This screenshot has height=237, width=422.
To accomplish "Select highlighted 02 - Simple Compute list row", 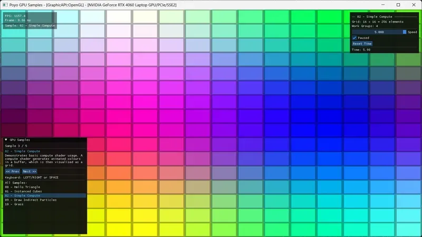I will pyautogui.click(x=45, y=195).
